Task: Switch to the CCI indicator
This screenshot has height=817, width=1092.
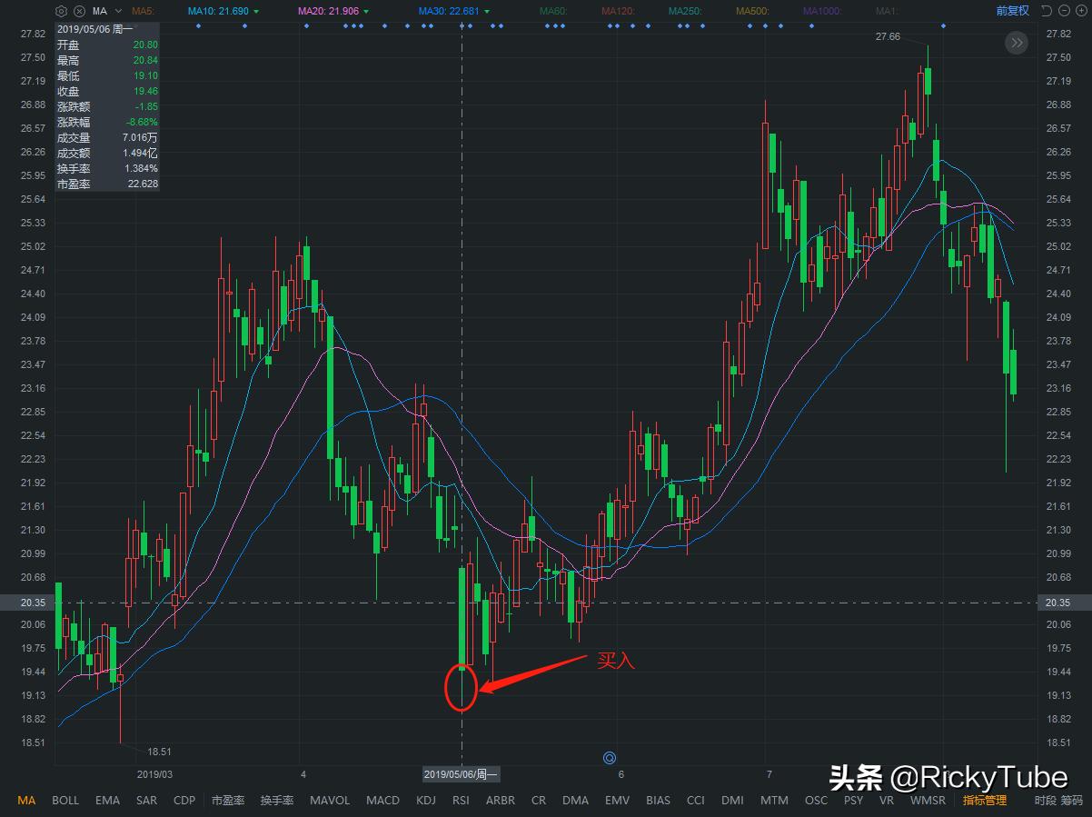Action: pos(695,801)
